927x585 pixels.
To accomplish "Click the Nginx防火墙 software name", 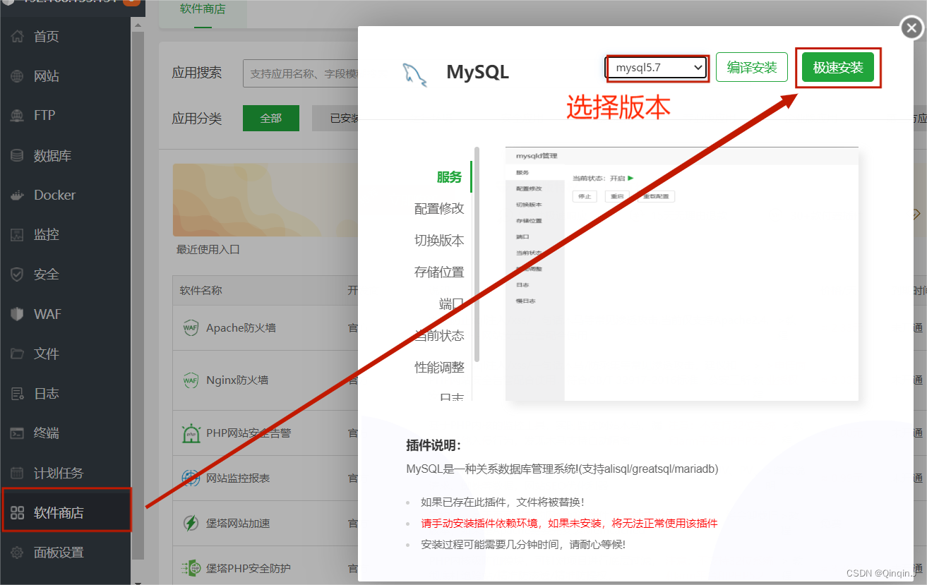I will pyautogui.click(x=237, y=380).
